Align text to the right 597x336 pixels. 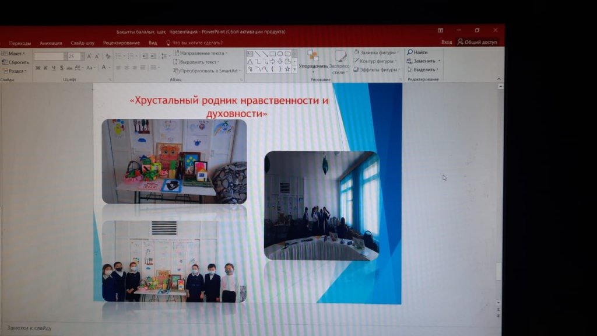[135, 68]
